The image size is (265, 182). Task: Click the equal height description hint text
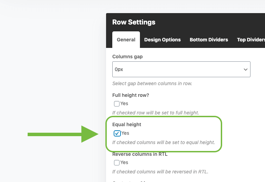(x=164, y=142)
